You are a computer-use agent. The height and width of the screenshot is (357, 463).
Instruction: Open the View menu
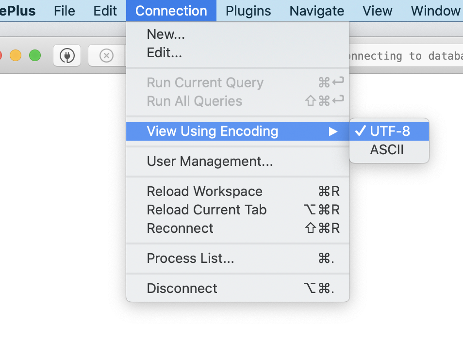point(377,10)
